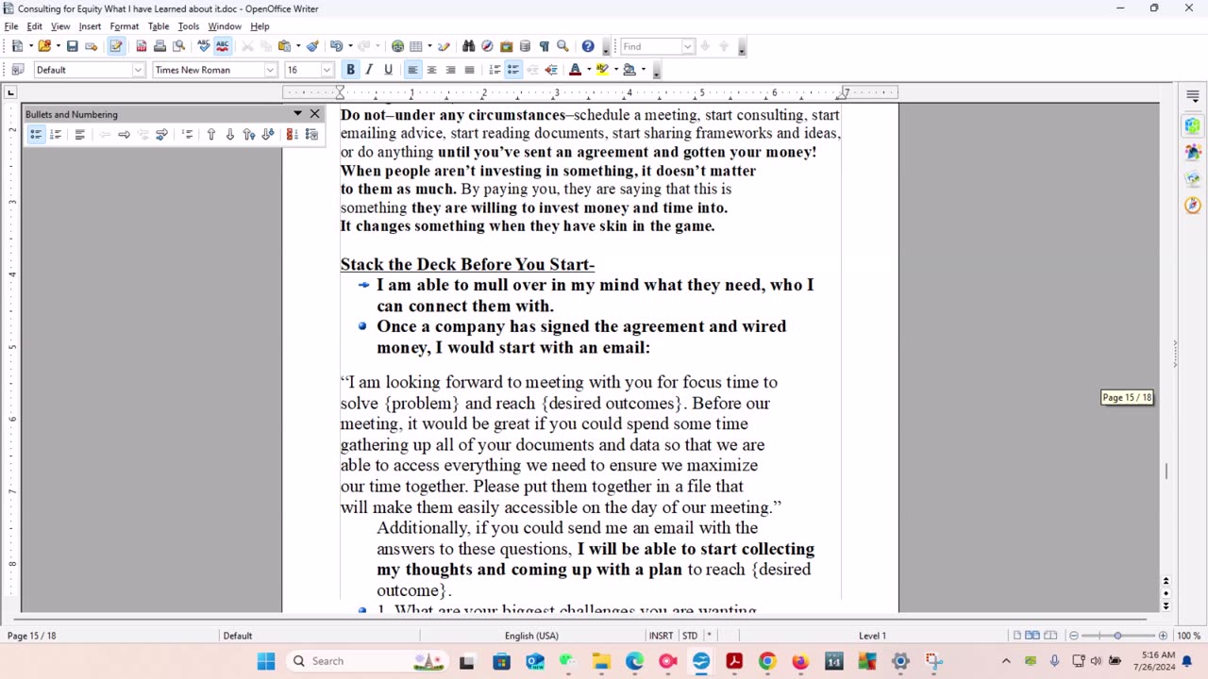Toggle Numbering On/Off in formatting toolbar
Screen dimensions: 1208x679
point(495,70)
